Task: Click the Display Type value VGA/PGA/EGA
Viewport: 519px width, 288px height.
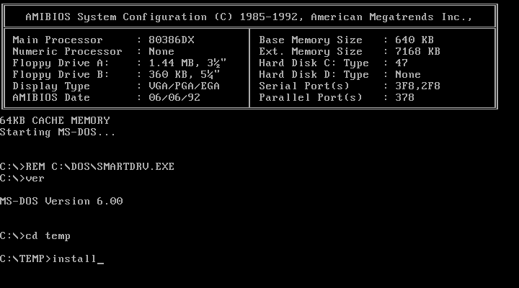Action: tap(184, 86)
